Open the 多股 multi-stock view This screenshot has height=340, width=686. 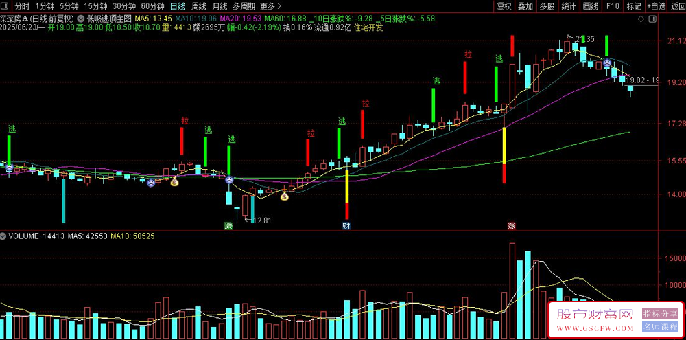coord(547,6)
